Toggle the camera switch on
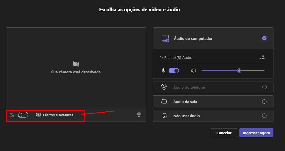 pos(23,115)
